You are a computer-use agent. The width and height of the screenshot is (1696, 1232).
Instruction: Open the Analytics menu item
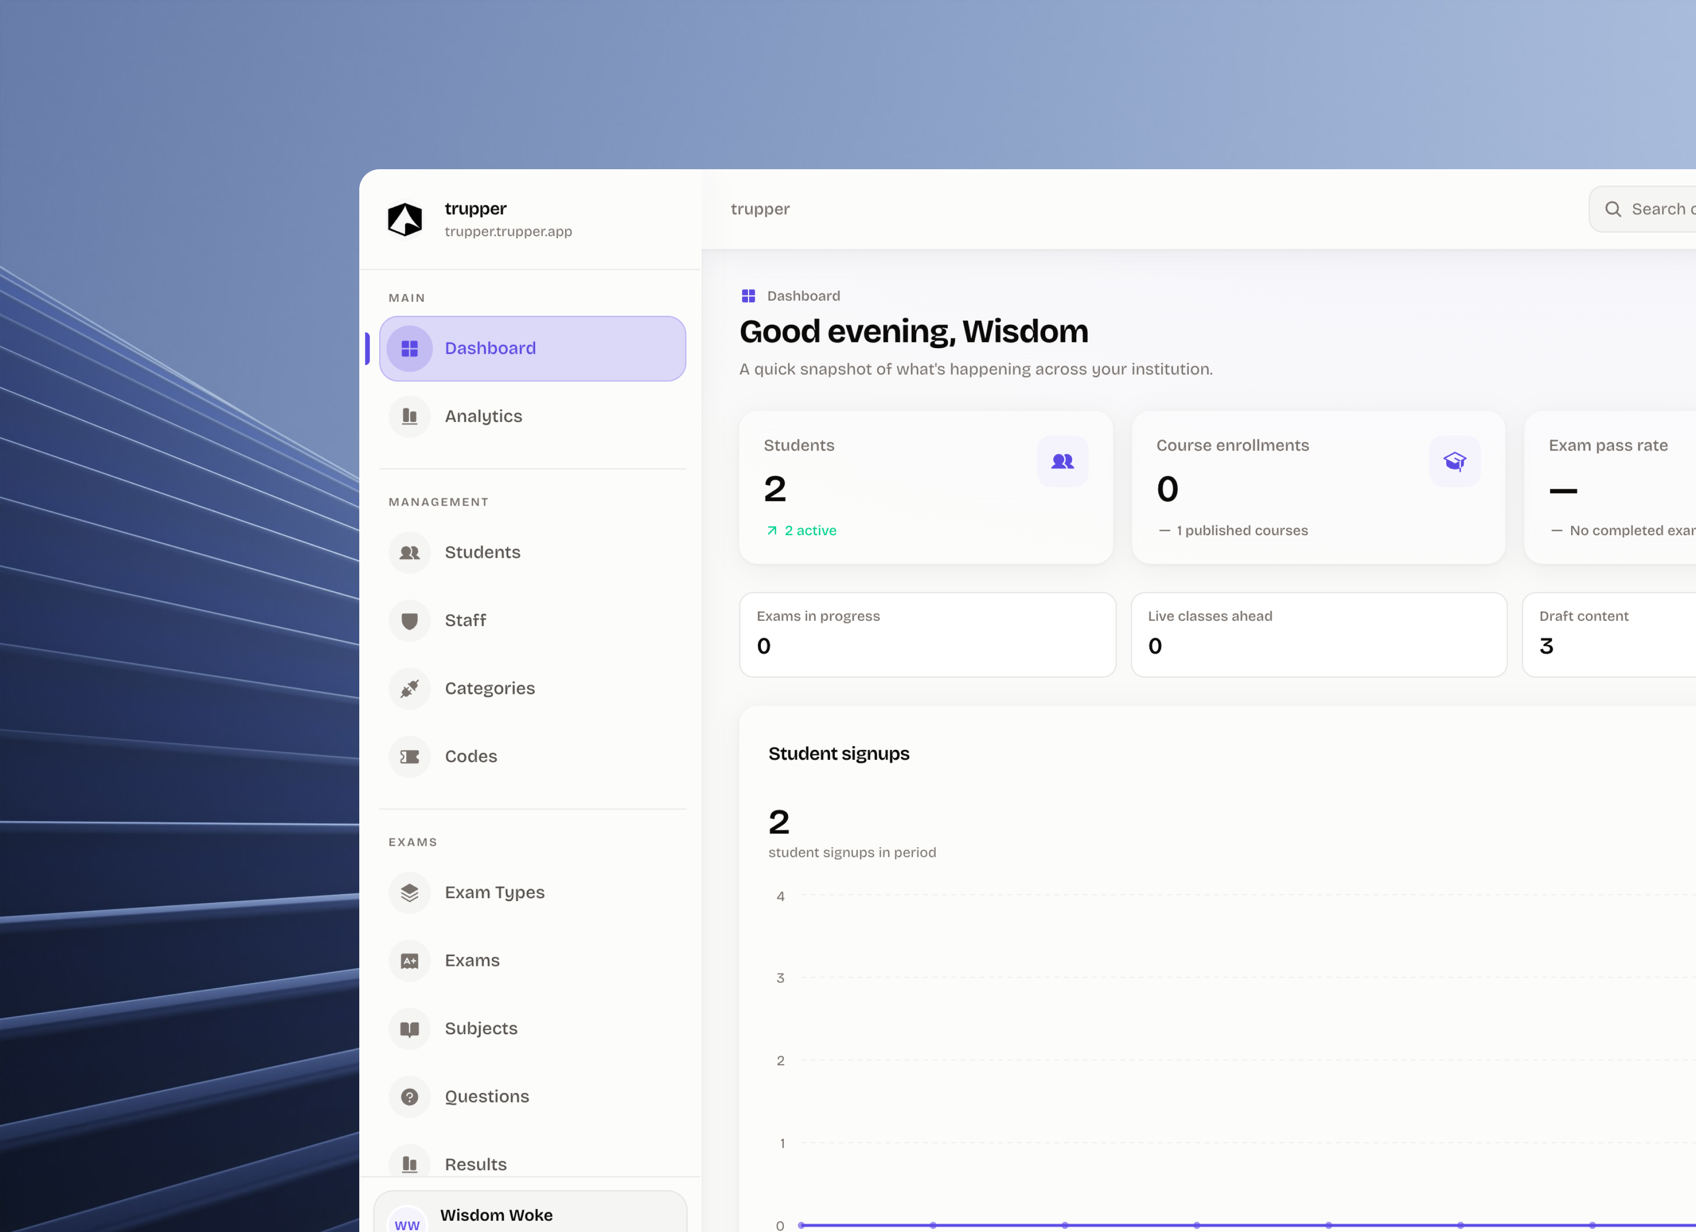tap(533, 416)
